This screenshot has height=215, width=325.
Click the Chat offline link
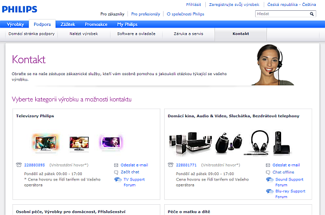point(283,172)
